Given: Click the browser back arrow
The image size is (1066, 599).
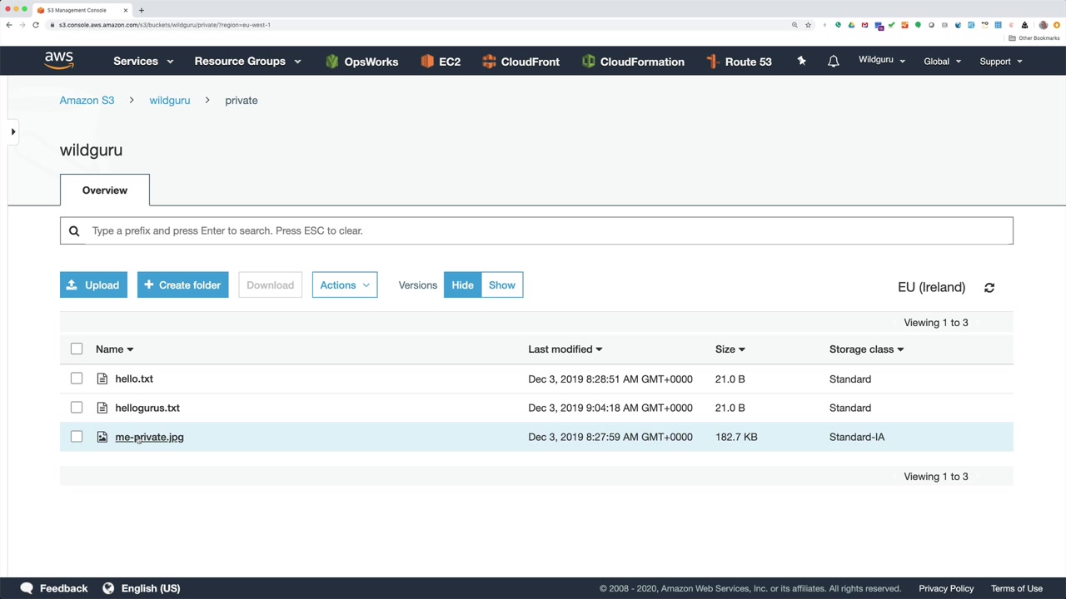Looking at the screenshot, I should (9, 25).
